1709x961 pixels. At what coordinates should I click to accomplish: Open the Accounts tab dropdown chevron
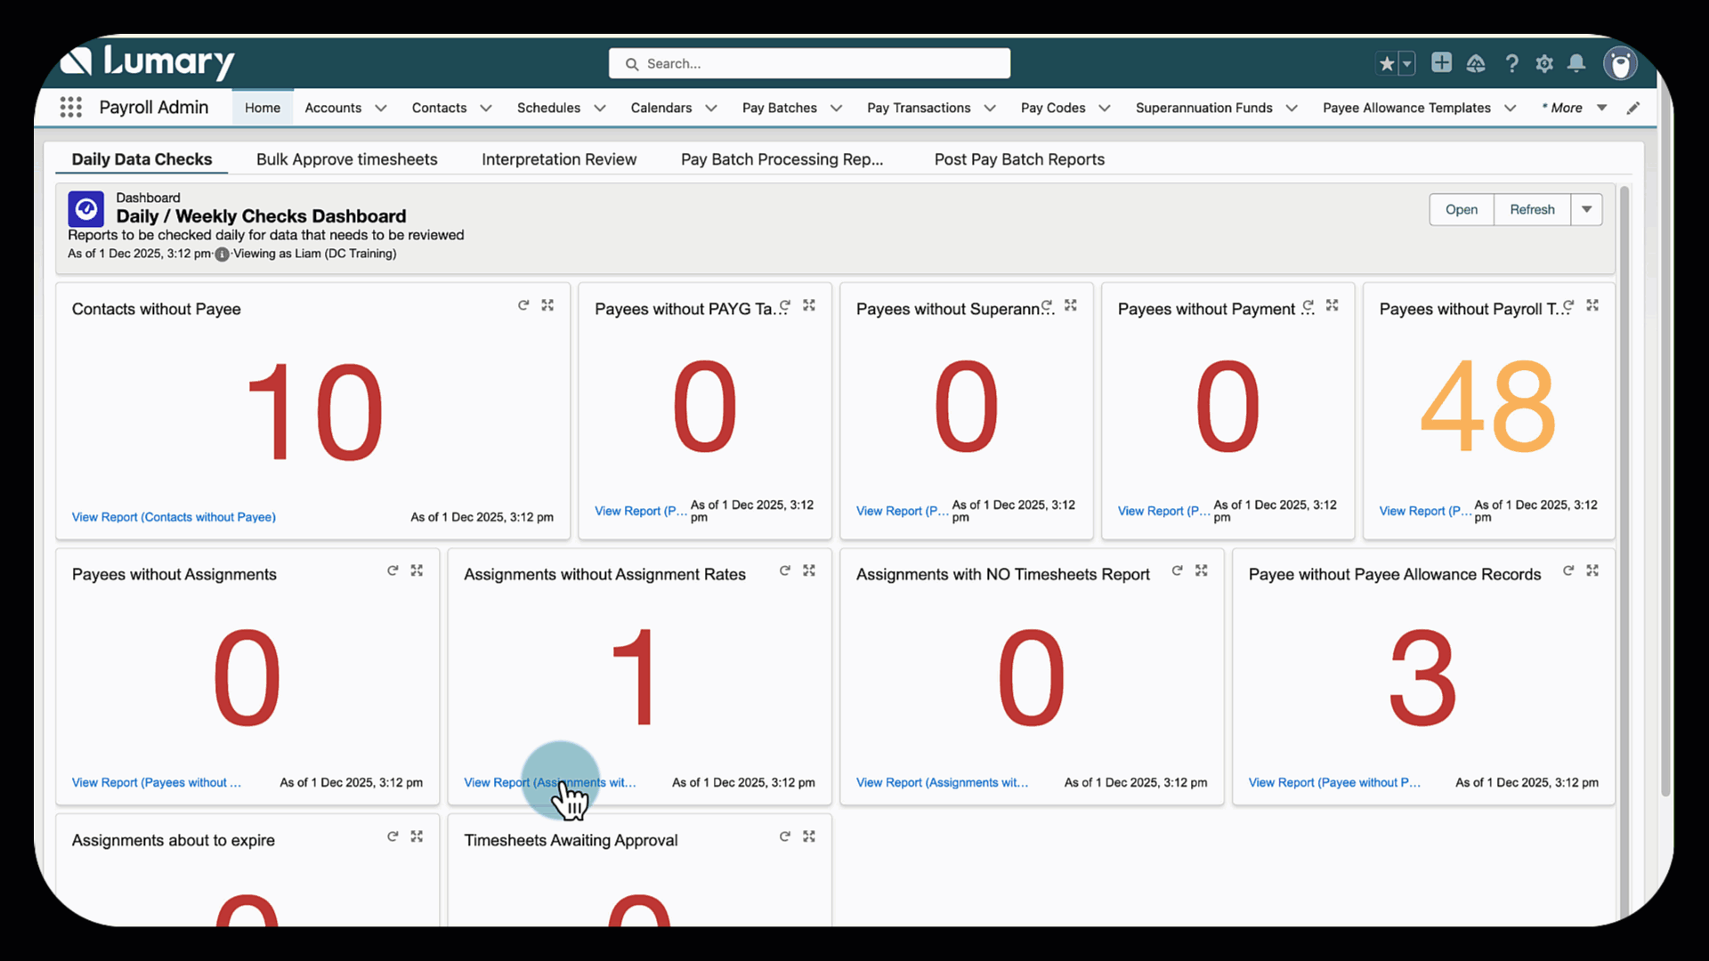tap(381, 108)
